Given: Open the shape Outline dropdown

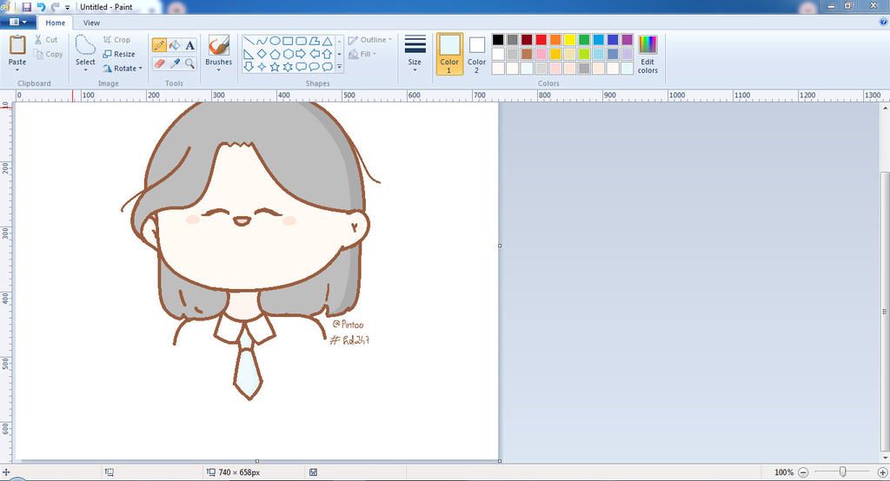Looking at the screenshot, I should click(369, 40).
